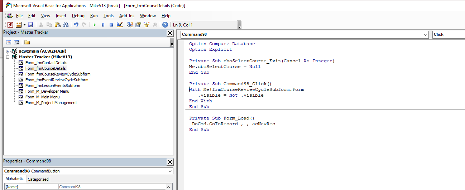Open the Window menu
Viewport: 465px width, 190px height.
tap(148, 16)
